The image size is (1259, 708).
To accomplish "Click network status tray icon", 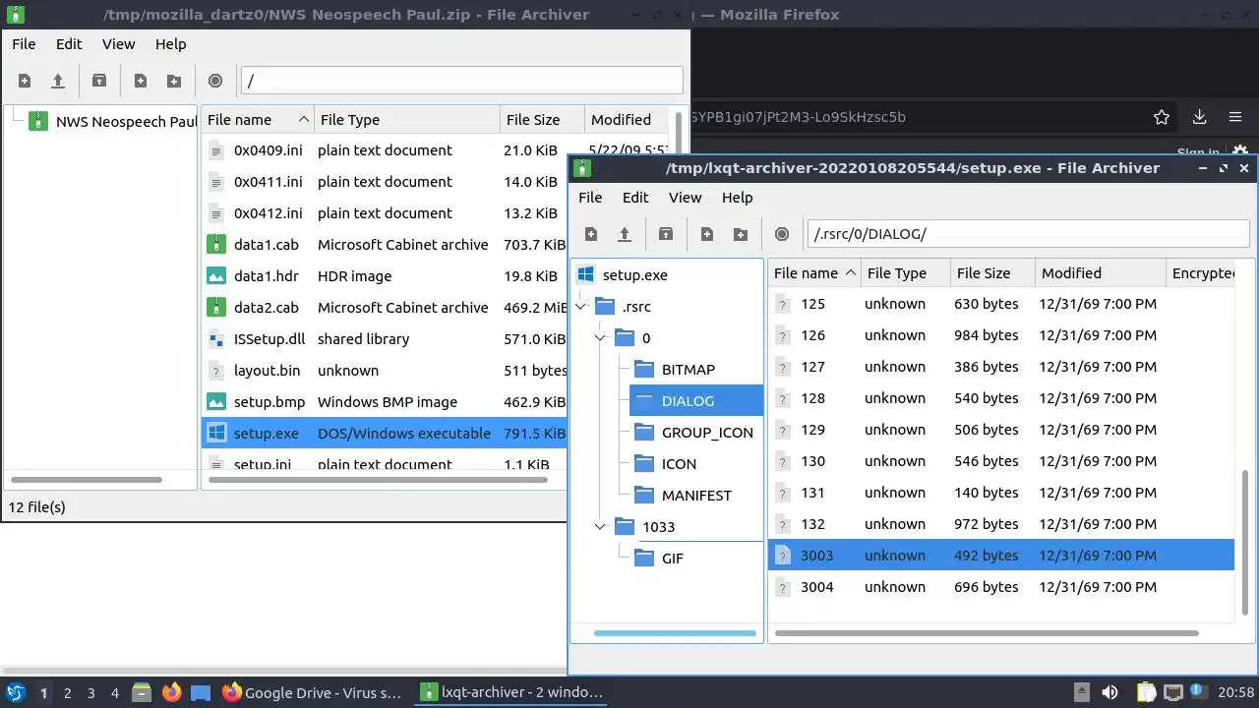I will point(1172,692).
